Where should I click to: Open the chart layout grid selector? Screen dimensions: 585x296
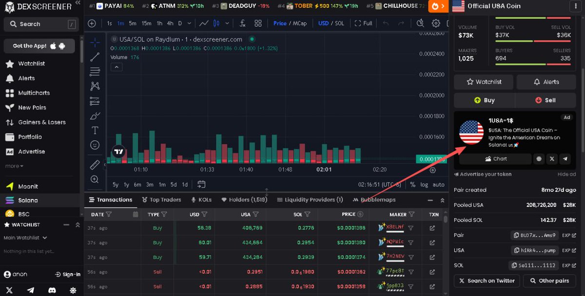point(258,23)
